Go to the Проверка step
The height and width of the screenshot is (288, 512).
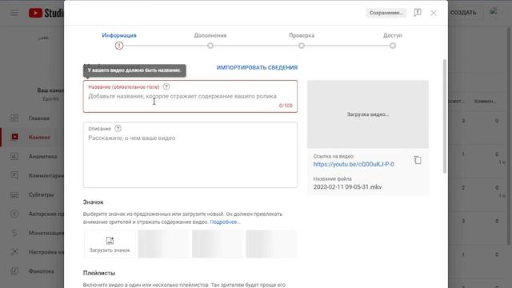click(x=302, y=35)
